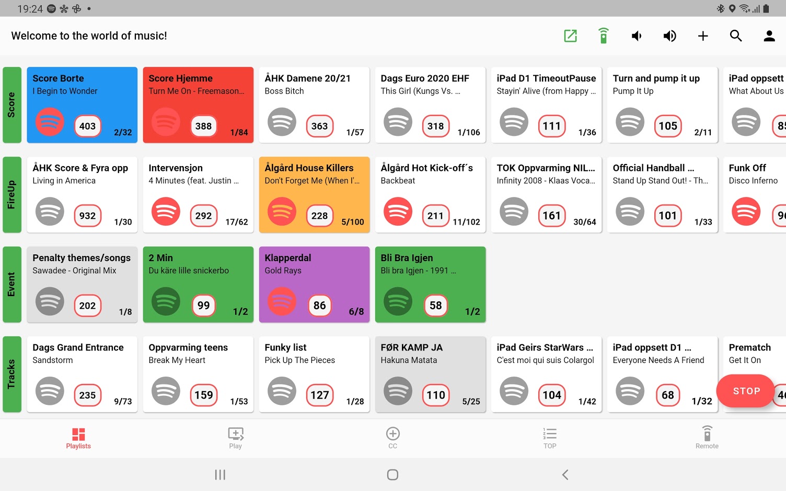
Task: Open the CC icon in the bottom bar
Action: 392,438
